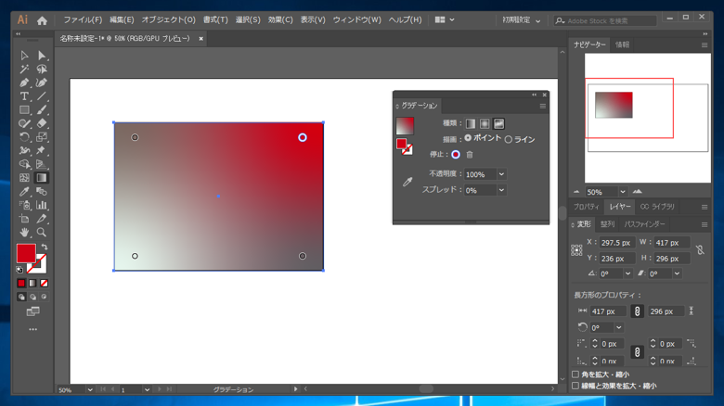The height and width of the screenshot is (406, 724).
Task: Enable 線幅と効果を拡大・縮小 checkbox
Action: pos(575,386)
